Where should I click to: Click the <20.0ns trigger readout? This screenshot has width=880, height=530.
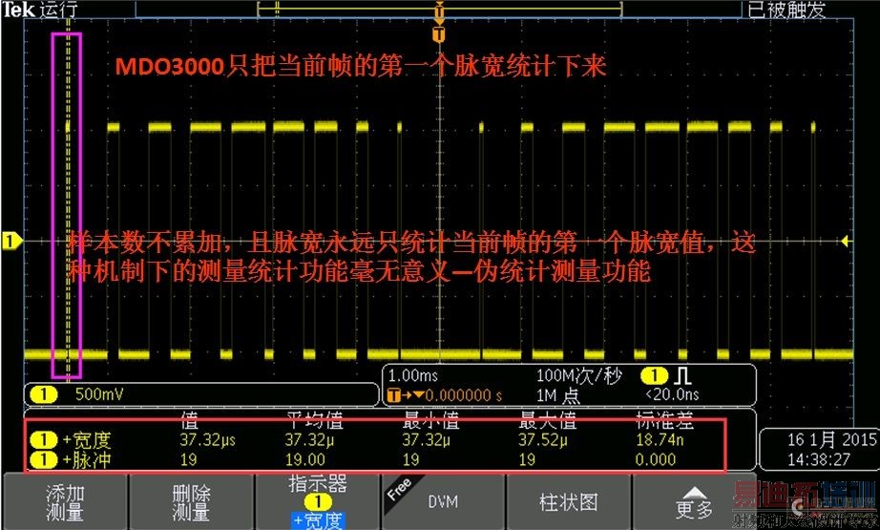click(672, 394)
